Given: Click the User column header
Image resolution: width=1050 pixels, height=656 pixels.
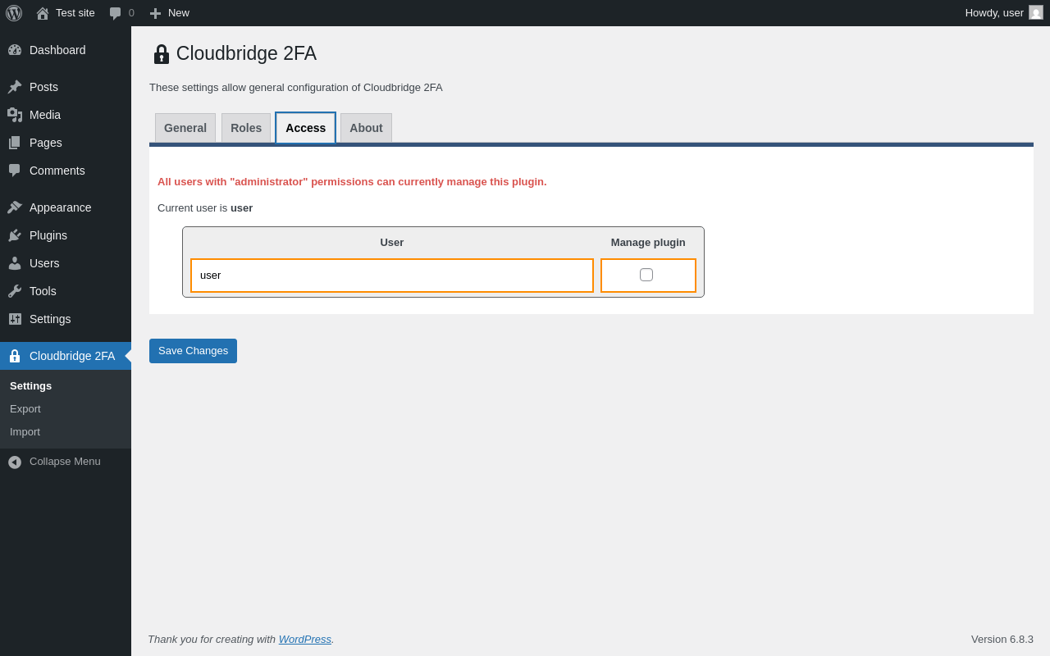Looking at the screenshot, I should [392, 243].
